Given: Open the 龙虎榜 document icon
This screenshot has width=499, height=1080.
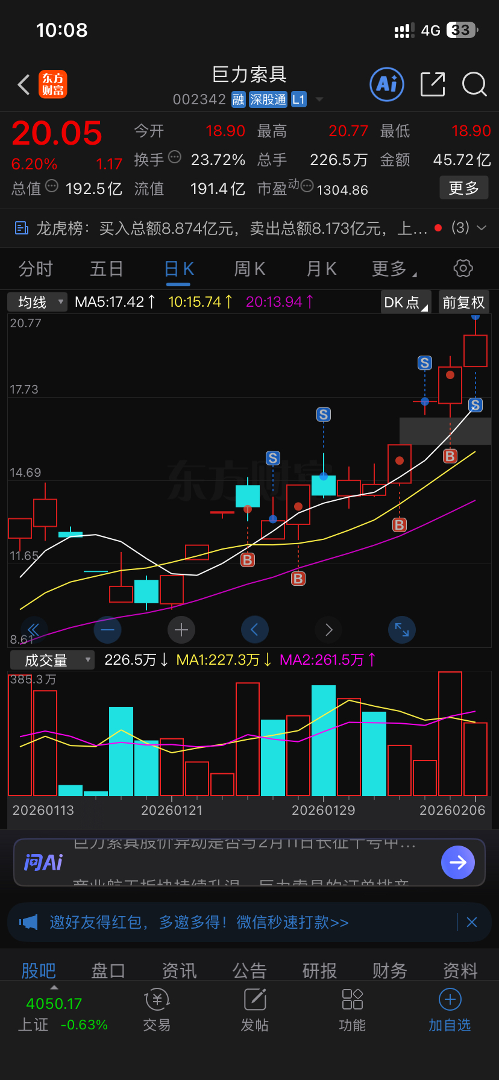Looking at the screenshot, I should [x=22, y=228].
